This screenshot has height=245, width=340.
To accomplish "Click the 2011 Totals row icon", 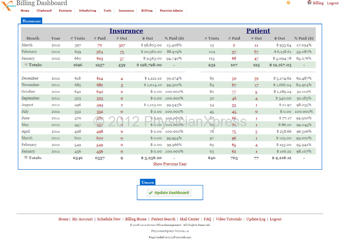I will pos(26,157).
